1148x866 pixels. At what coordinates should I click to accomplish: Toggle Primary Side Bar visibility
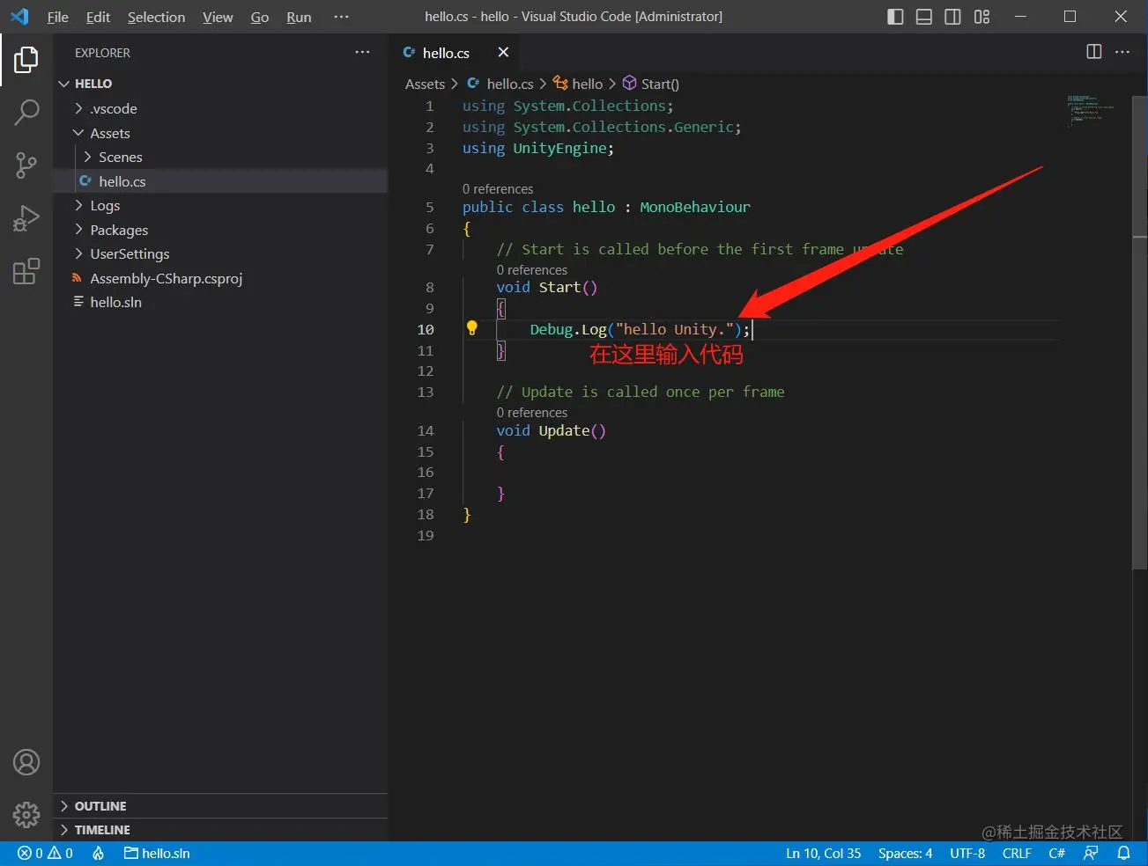click(x=895, y=17)
